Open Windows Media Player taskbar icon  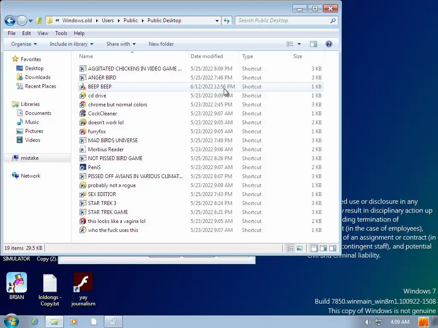[74, 322]
